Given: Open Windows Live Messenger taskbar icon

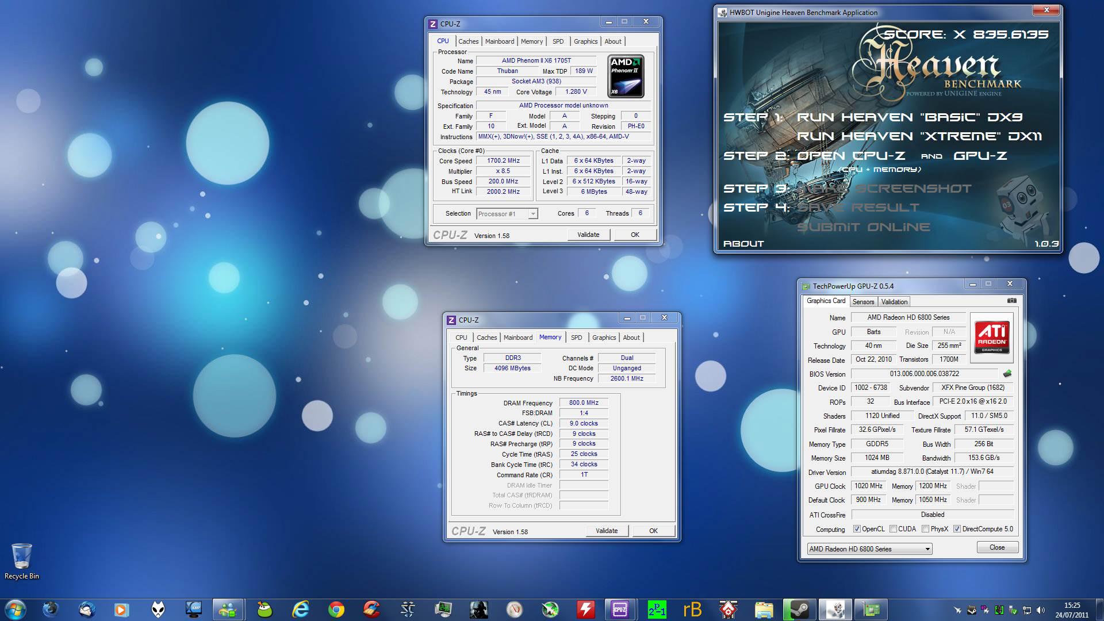Looking at the screenshot, I should tap(228, 609).
